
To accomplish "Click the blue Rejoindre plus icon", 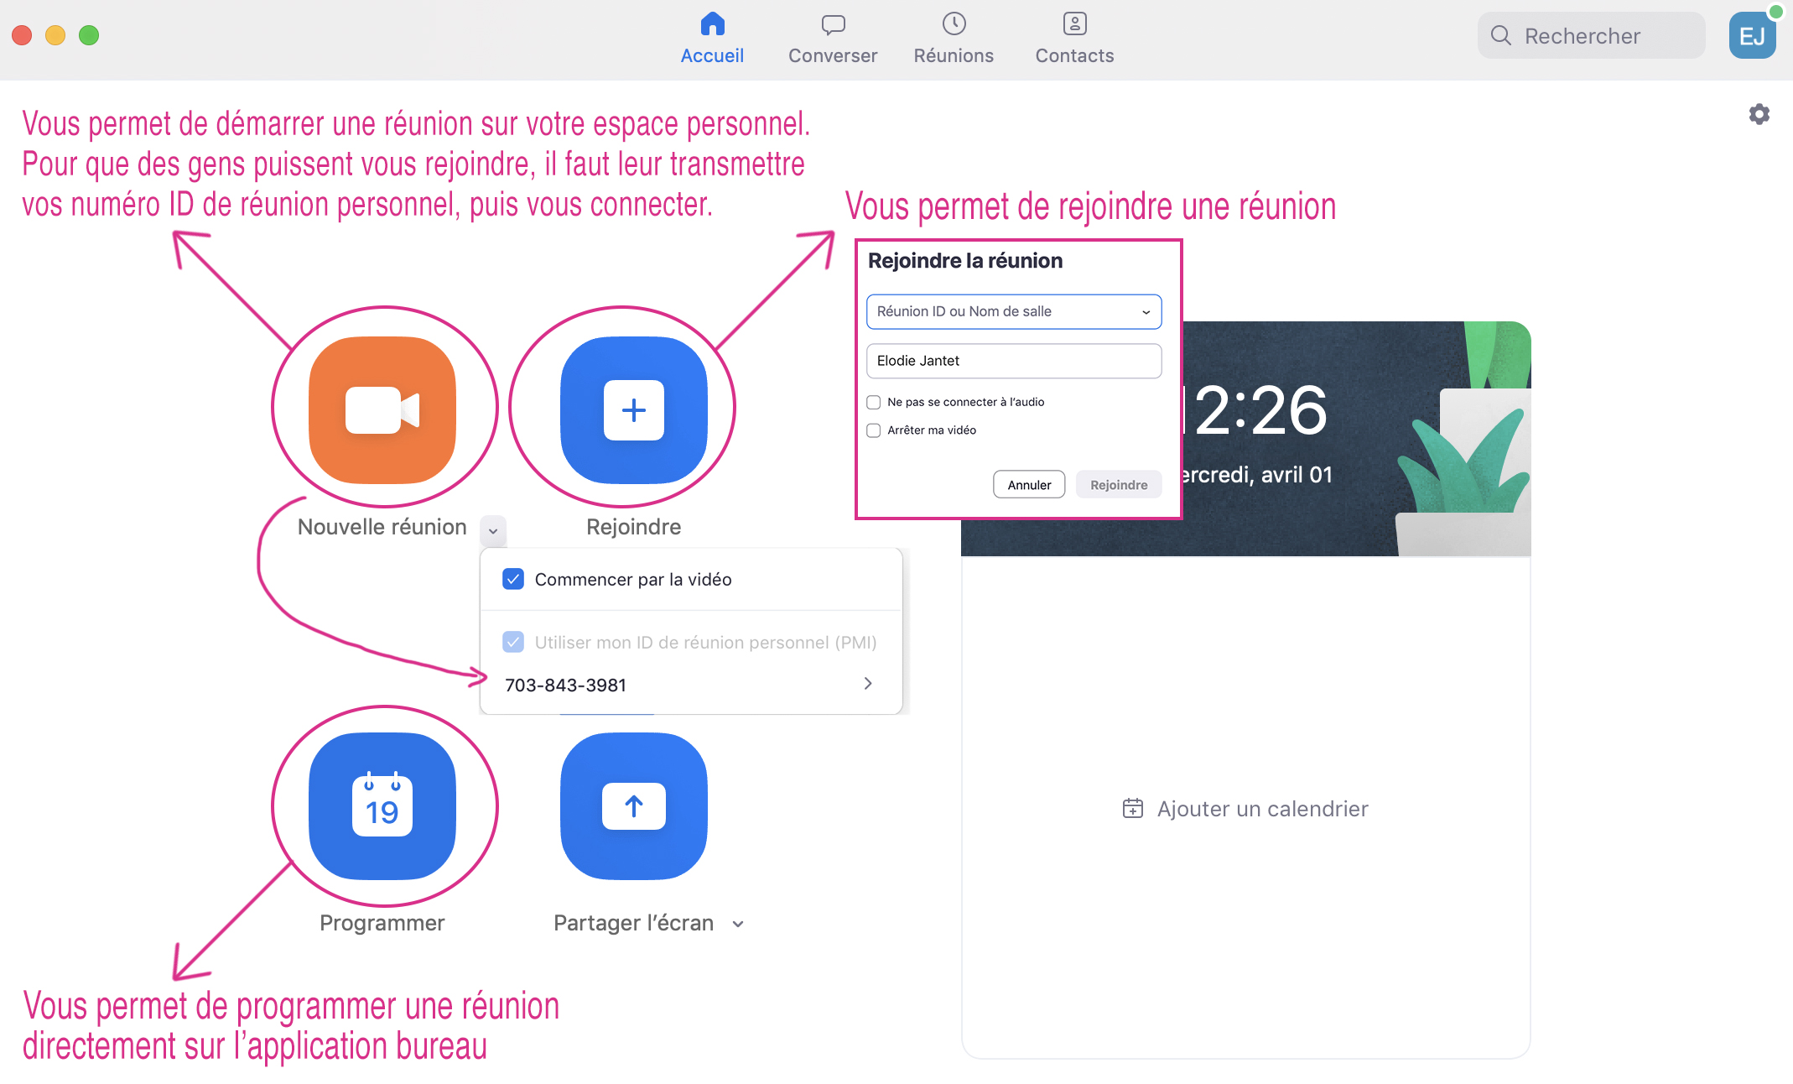I will [x=633, y=409].
